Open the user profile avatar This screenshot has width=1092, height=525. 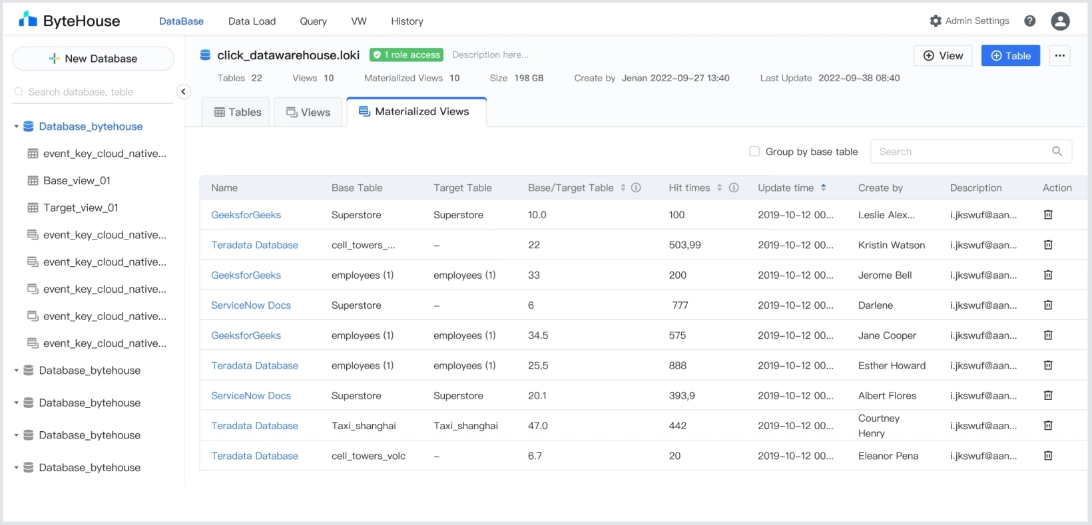coord(1060,21)
